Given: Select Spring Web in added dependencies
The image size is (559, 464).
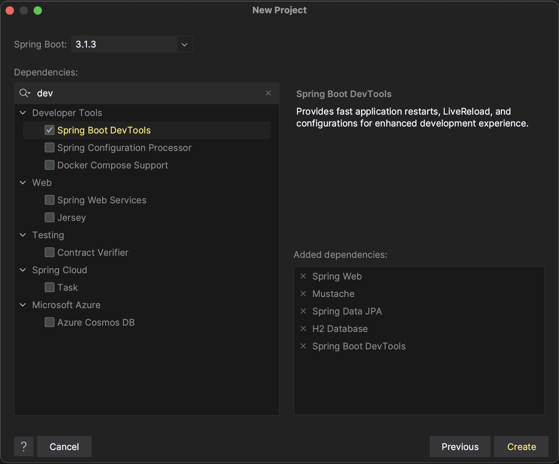Looking at the screenshot, I should point(337,276).
